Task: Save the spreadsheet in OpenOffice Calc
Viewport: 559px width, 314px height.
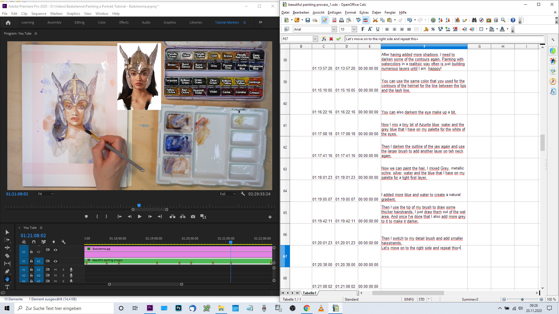Action: [307, 20]
